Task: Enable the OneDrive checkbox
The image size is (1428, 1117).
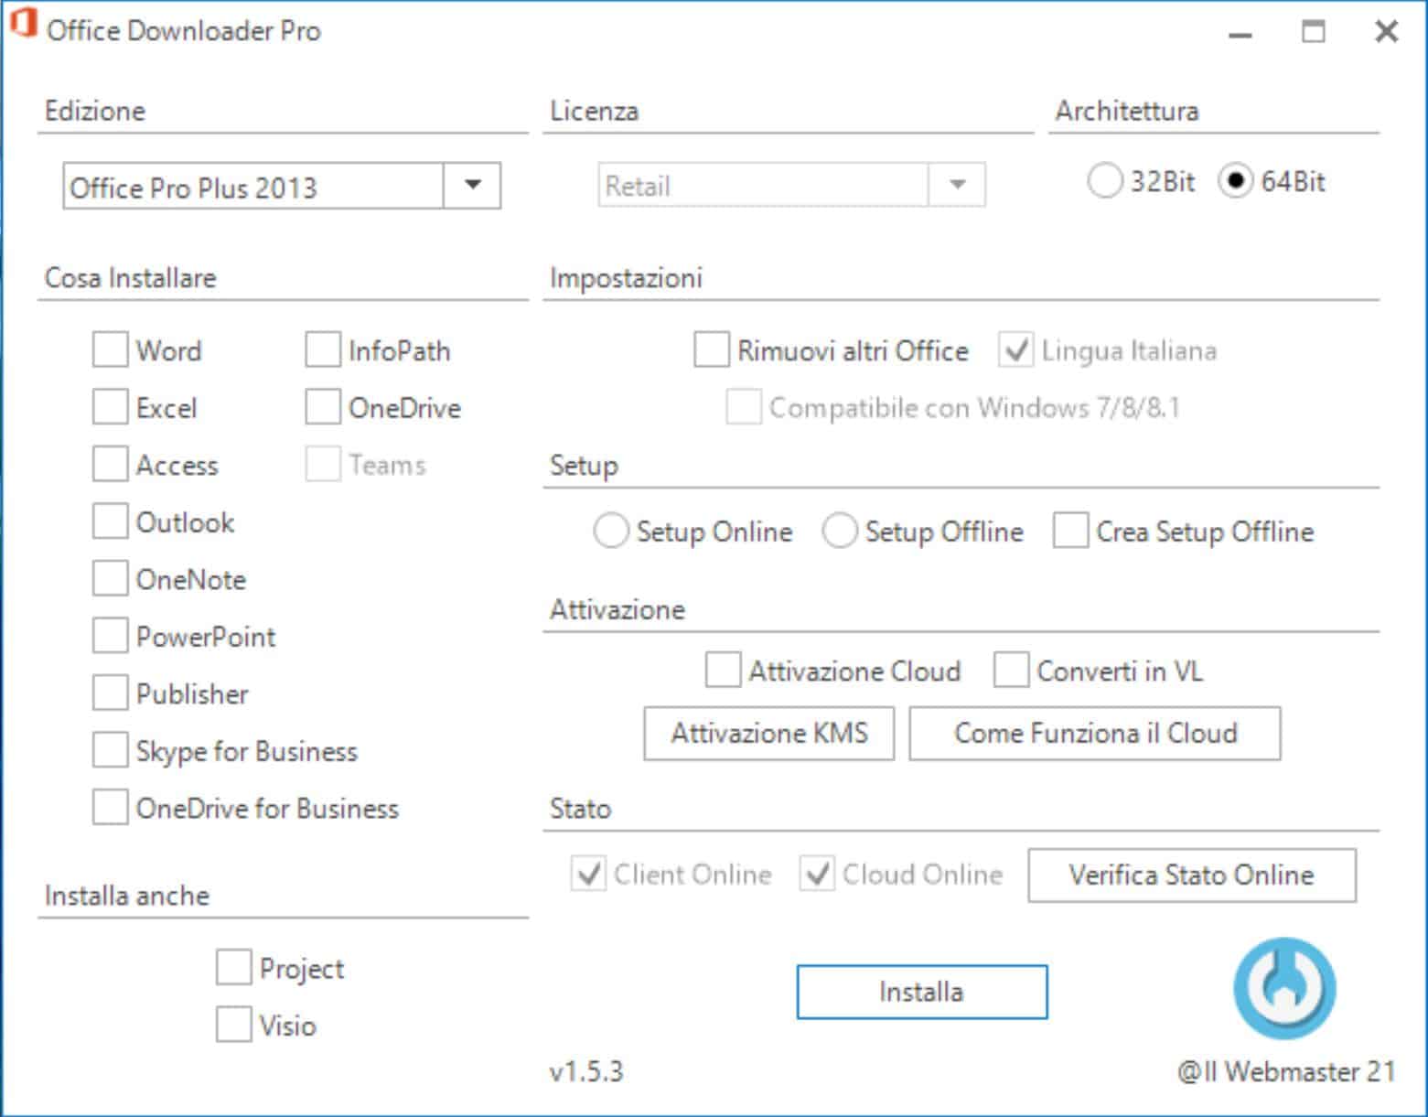Action: pyautogui.click(x=322, y=407)
